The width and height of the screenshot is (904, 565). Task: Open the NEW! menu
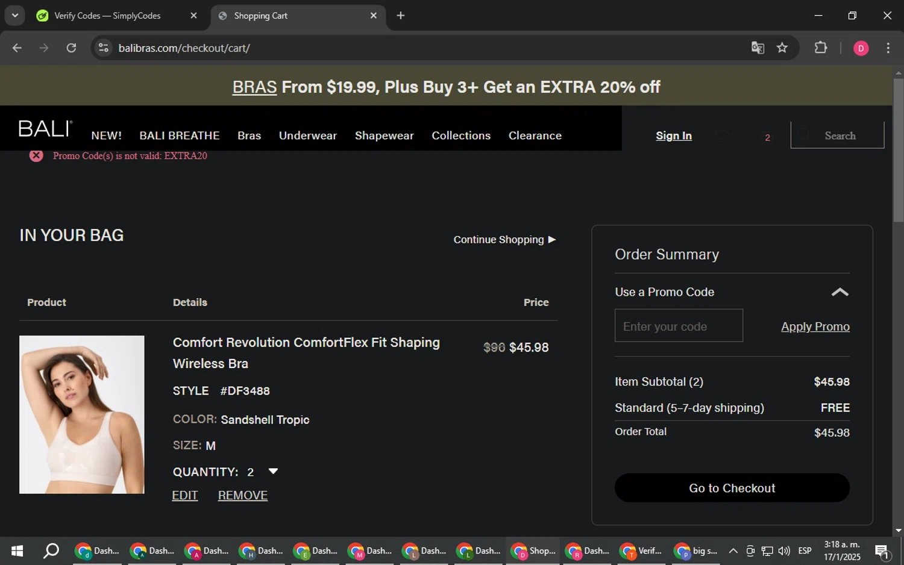(x=107, y=136)
